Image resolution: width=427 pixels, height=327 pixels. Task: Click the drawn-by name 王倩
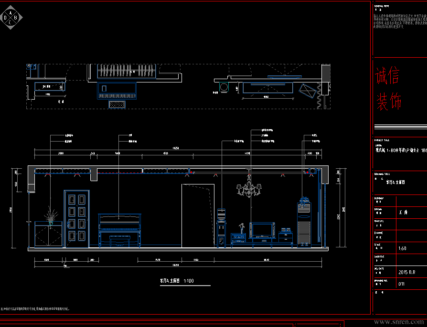click(x=403, y=212)
